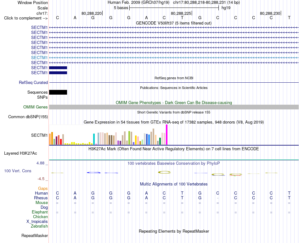The width and height of the screenshot is (299, 243).
Task: Click the black Sequences item block
Action: 58,92
